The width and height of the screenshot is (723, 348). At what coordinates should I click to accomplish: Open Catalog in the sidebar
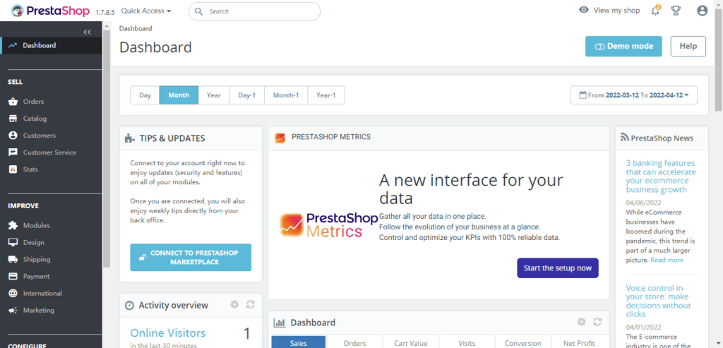35,119
